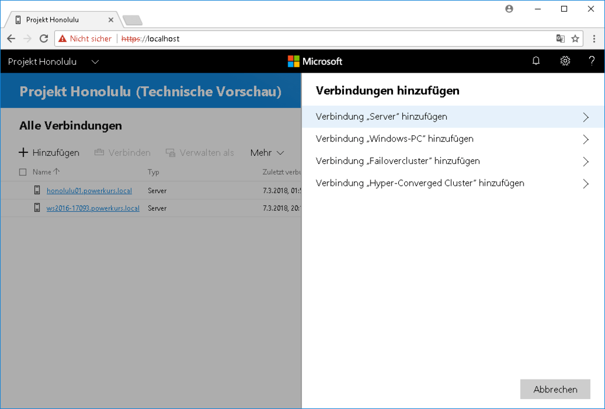
Task: Open the ws2016-17093.powerkurs.local link
Action: click(x=93, y=208)
